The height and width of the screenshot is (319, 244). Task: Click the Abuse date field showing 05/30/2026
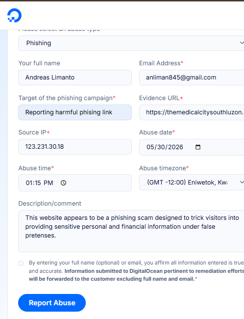coord(192,147)
